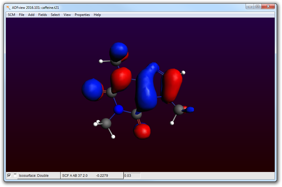
Task: Tick the small unchecked box beside Isosurface
Action: pyautogui.click(x=15, y=175)
